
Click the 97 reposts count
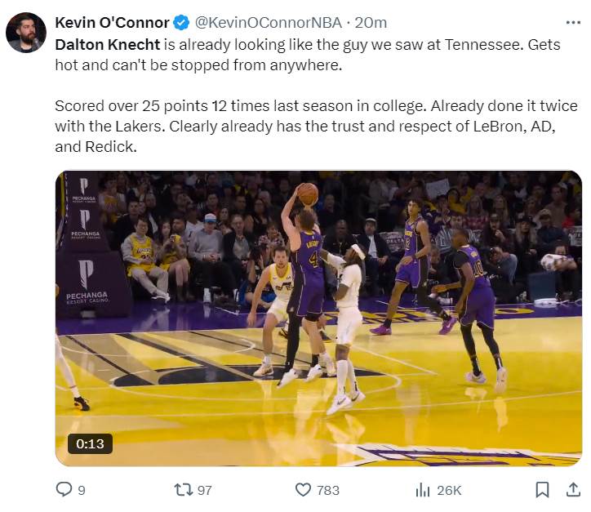[205, 490]
